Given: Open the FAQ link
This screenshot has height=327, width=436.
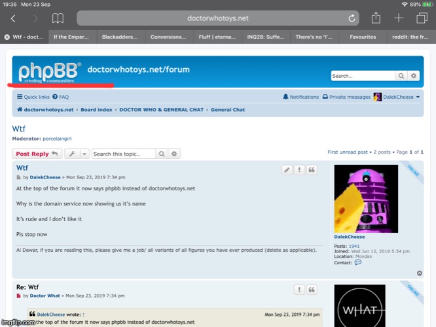Looking at the screenshot, I should [61, 97].
